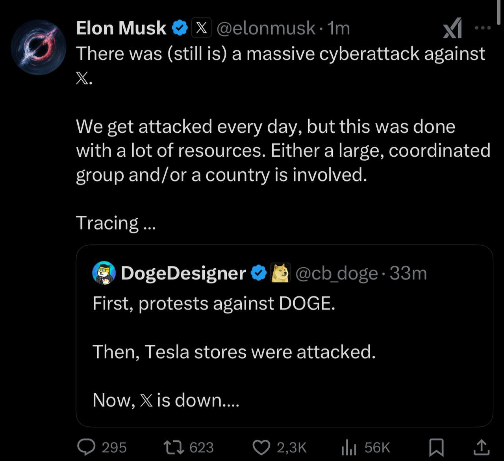Repost the tweet with the retweet icon
The height and width of the screenshot is (461, 504).
[x=174, y=447]
